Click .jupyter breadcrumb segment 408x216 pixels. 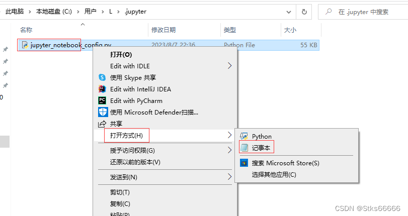135,12
